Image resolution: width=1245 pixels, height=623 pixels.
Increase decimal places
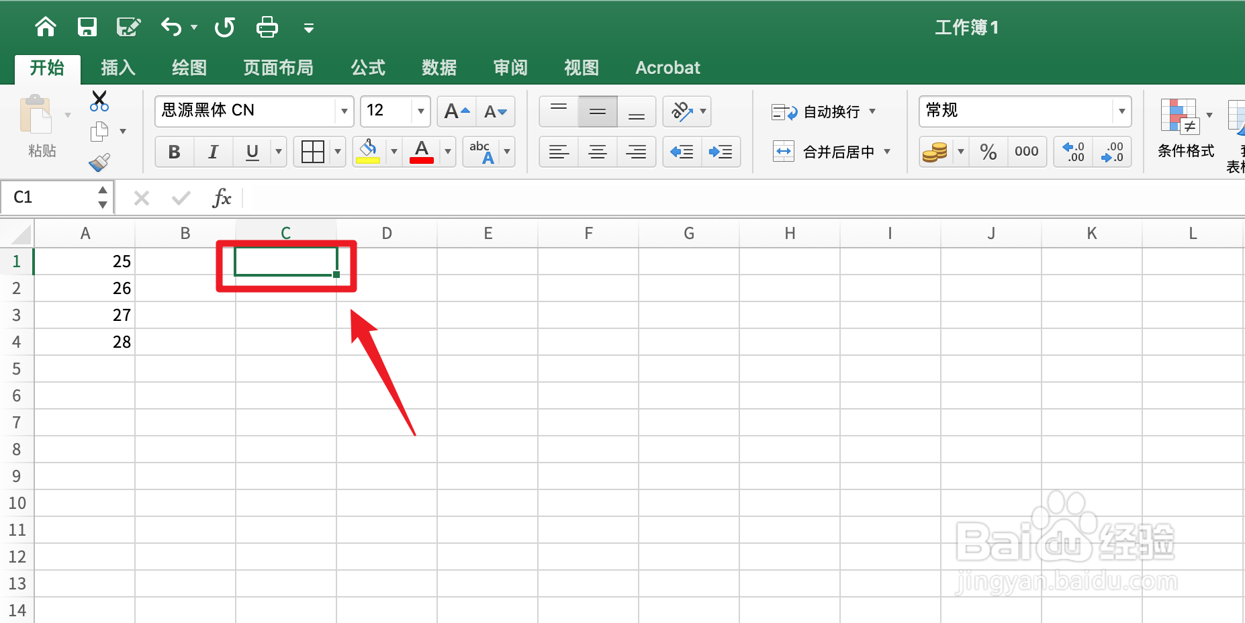coord(1073,152)
